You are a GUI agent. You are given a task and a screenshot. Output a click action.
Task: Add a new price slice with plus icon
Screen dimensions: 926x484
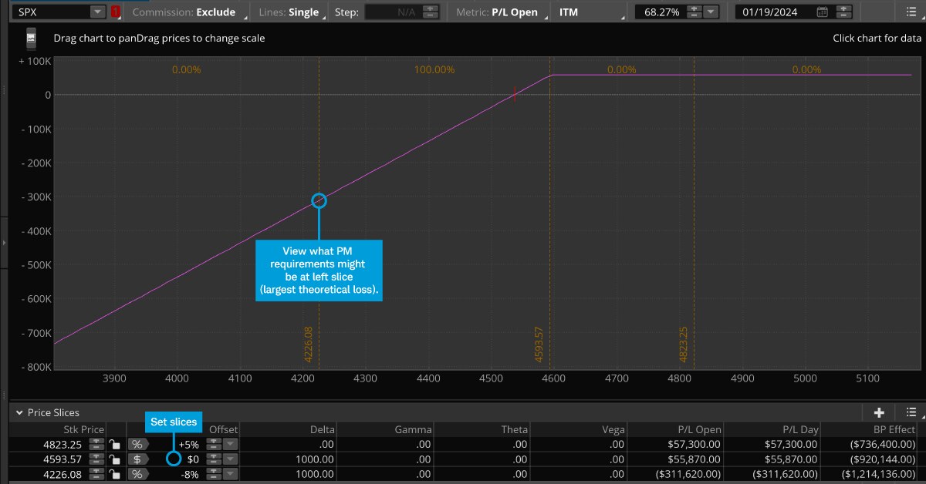coord(880,412)
